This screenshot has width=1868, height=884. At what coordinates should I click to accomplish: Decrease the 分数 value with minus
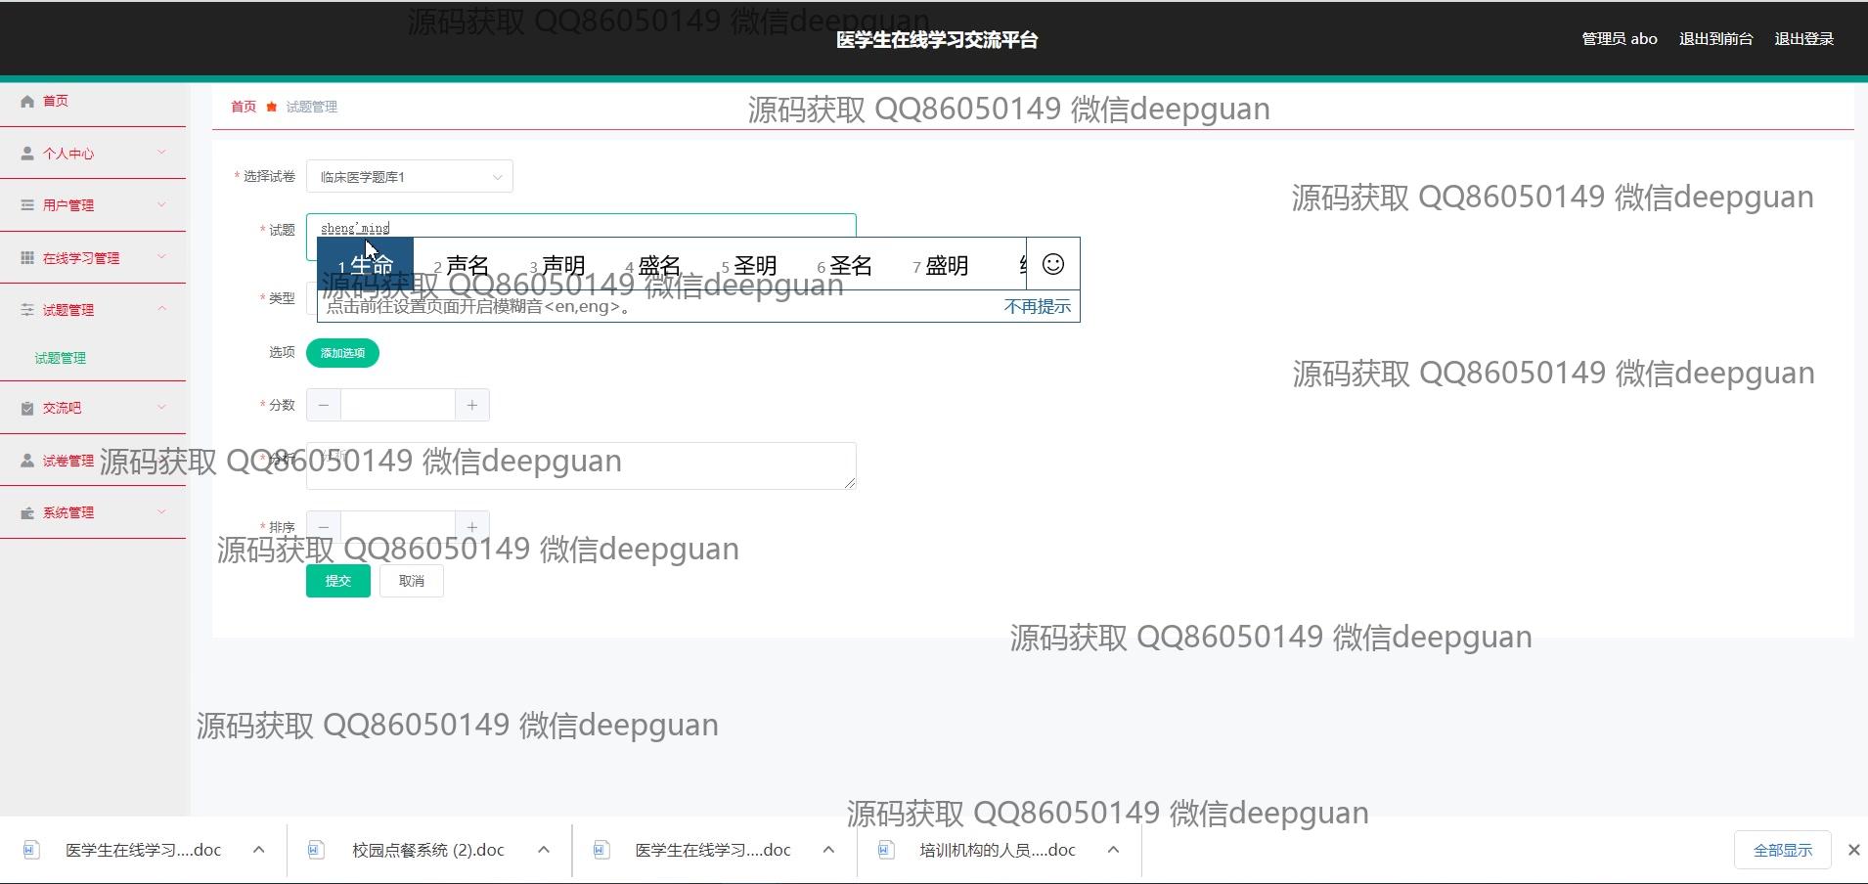324,405
